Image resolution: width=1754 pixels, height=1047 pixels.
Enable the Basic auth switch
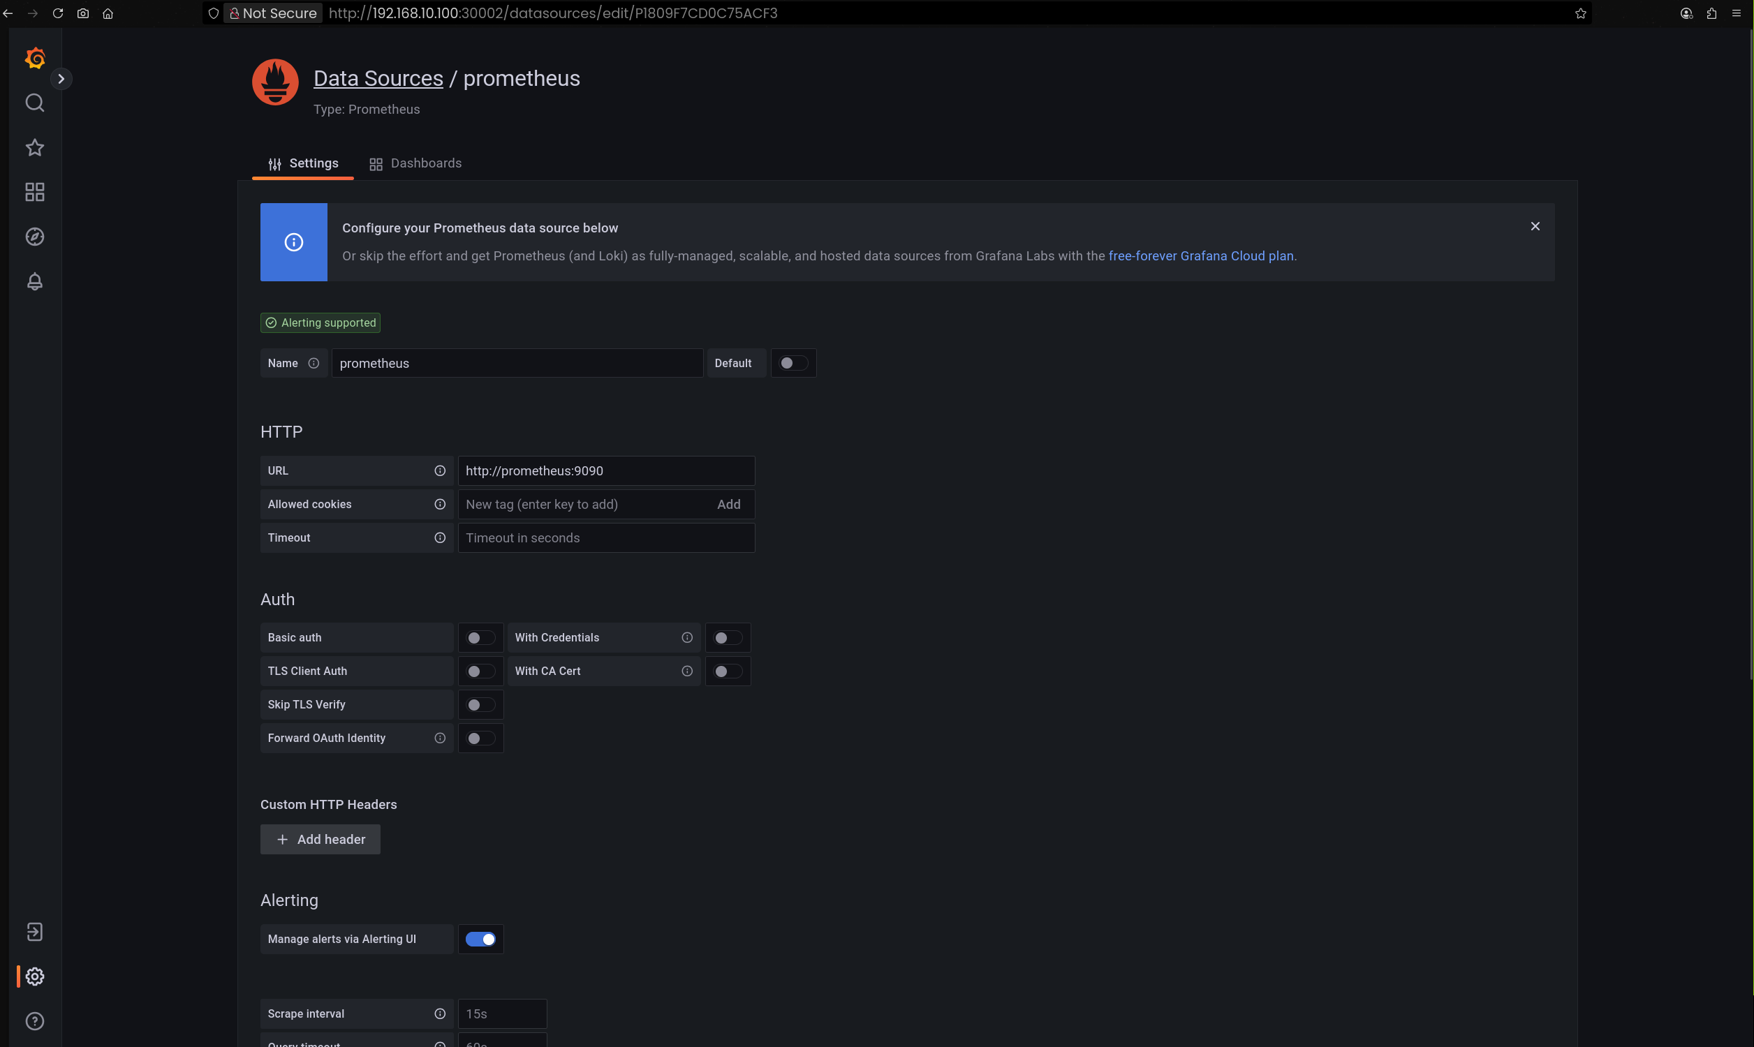pos(480,638)
